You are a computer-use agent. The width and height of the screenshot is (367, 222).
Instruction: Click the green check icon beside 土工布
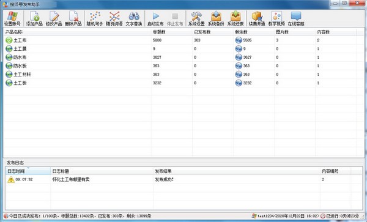[9, 40]
